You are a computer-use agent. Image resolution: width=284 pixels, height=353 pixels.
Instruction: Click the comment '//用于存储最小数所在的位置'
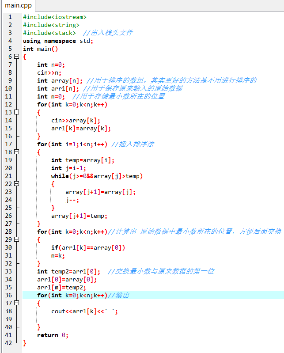(118, 96)
